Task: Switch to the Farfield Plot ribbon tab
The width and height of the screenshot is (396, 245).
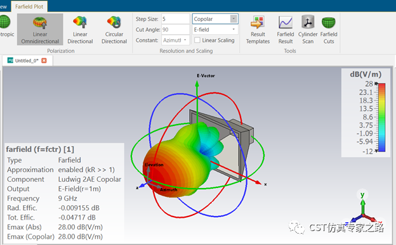Action: 29,6
